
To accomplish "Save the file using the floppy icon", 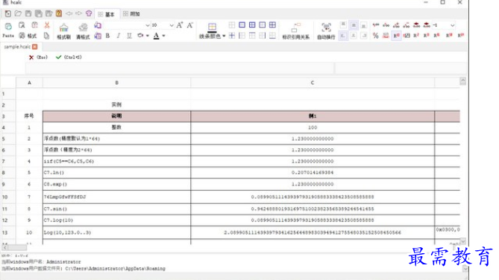I will click(x=28, y=13).
